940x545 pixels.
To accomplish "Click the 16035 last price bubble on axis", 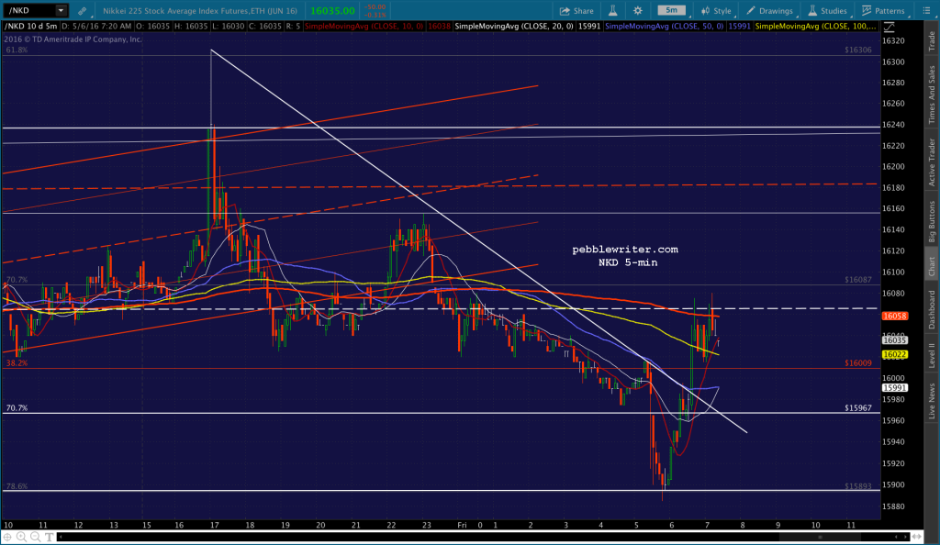I will click(894, 340).
